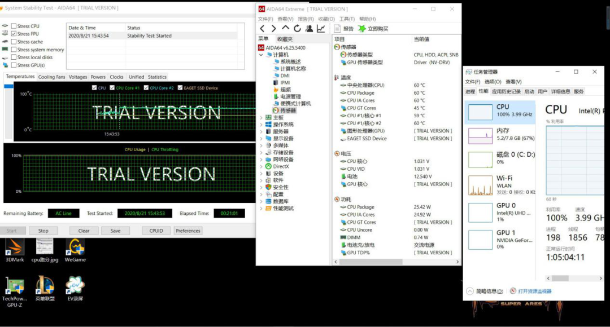The image size is (610, 327).
Task: Uncheck the Stress FPU checkbox
Action: [x=14, y=34]
